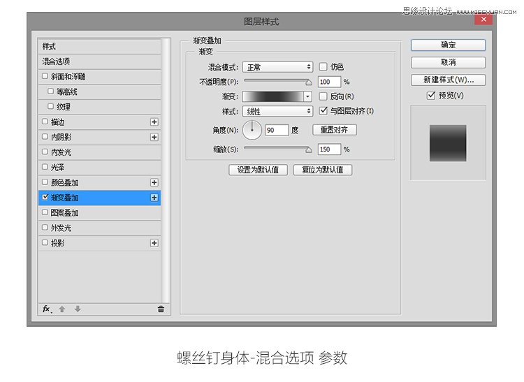This screenshot has height=382, width=524.
Task: Toggle 反向(R) checkbox
Action: point(323,96)
